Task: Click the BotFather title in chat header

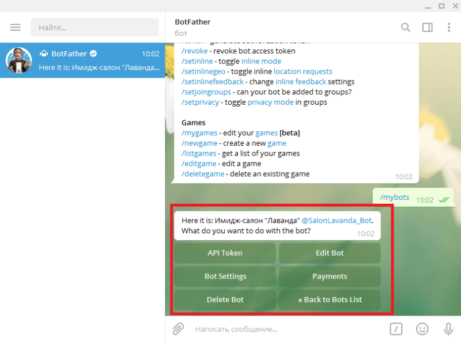Action: [x=192, y=22]
